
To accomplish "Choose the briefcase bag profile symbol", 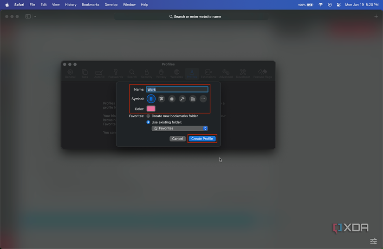I will (172, 99).
